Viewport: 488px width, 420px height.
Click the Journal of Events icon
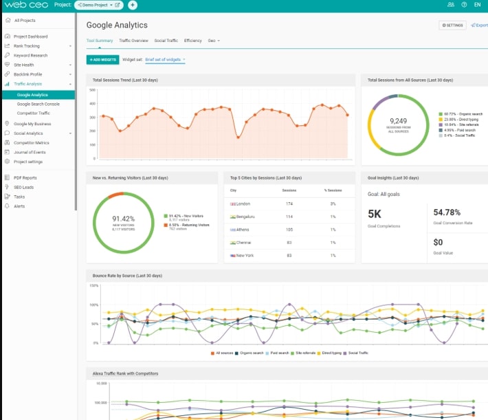(8, 152)
